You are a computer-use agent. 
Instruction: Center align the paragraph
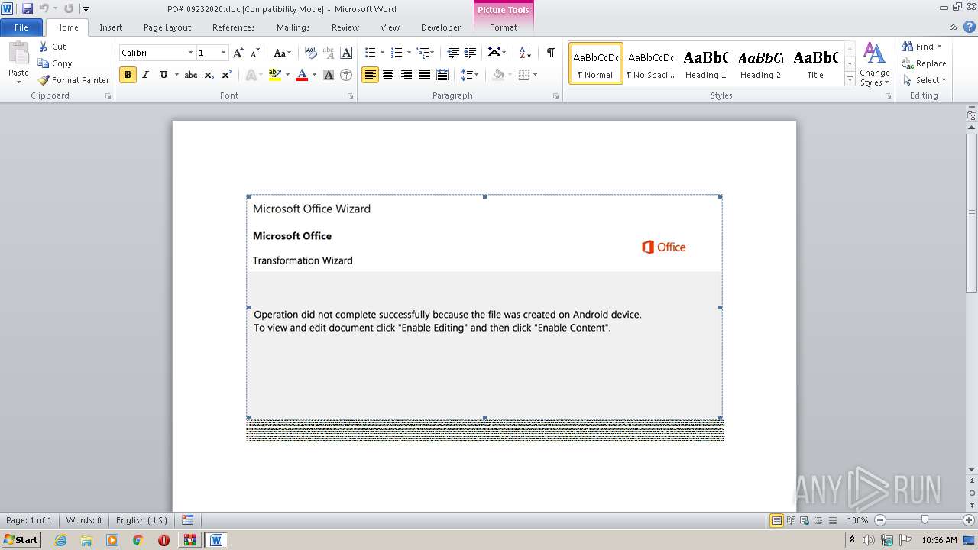[388, 75]
